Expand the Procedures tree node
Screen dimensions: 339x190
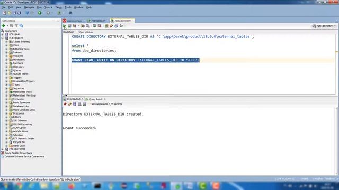tap(6, 60)
